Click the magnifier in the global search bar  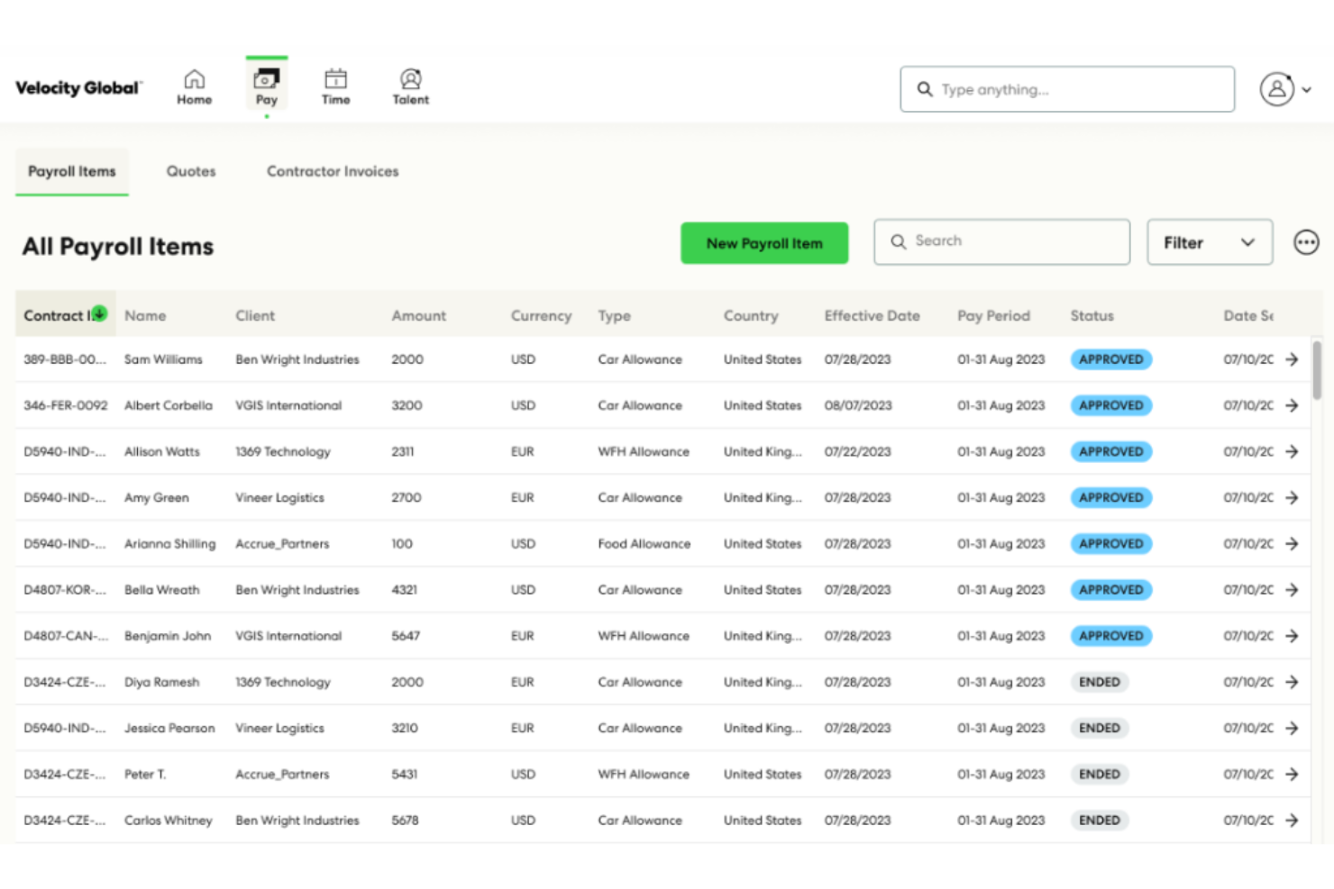pos(925,89)
